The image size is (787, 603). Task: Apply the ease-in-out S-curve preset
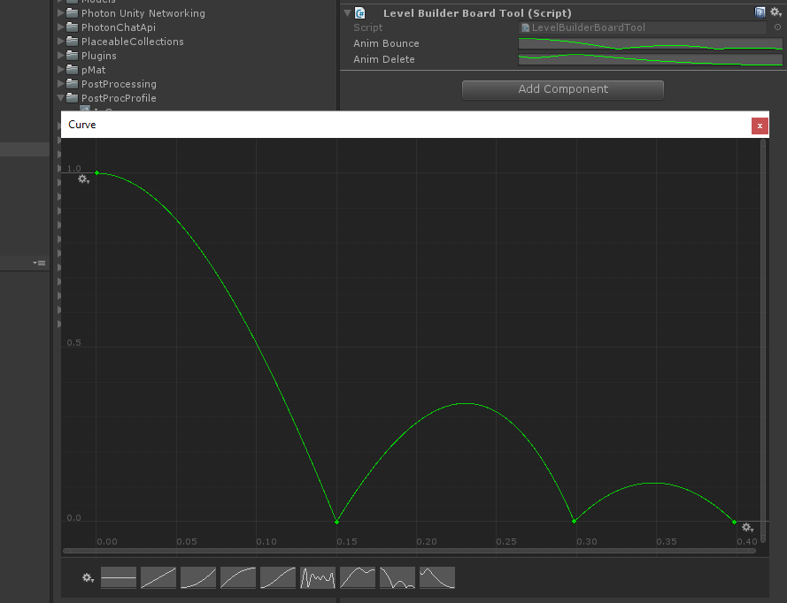pyautogui.click(x=278, y=578)
